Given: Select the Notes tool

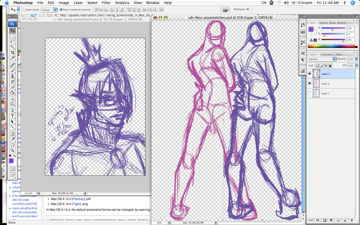Looking at the screenshot, I should 12,134.
